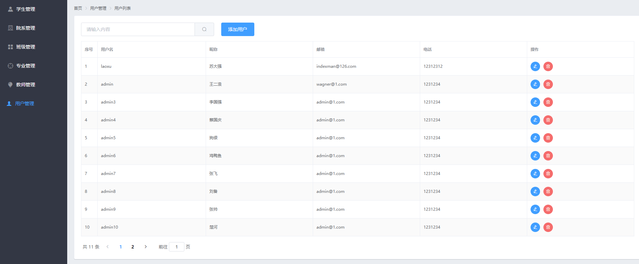Click nickname 鸡鸭鱼
This screenshot has width=639, height=264.
[215, 156]
